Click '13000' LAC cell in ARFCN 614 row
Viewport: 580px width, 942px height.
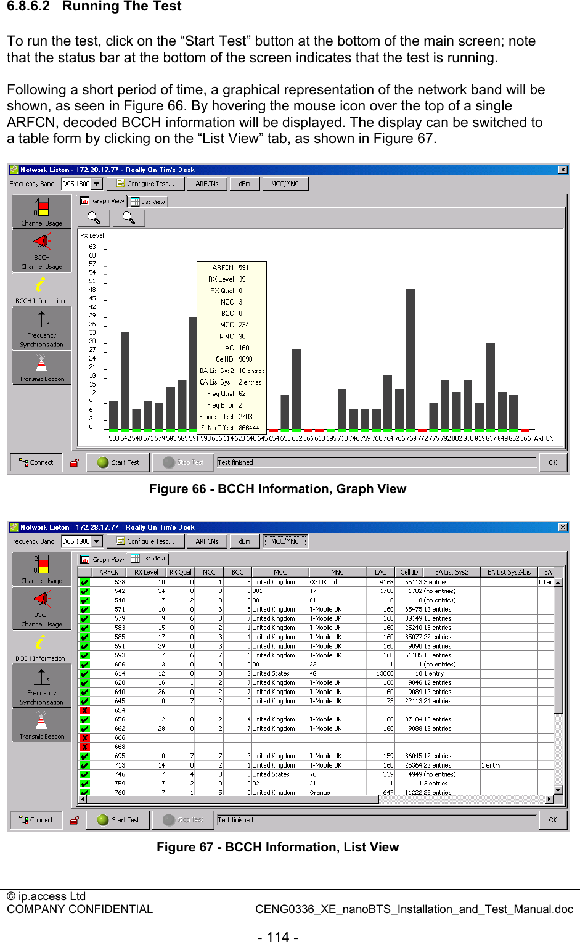[x=380, y=674]
